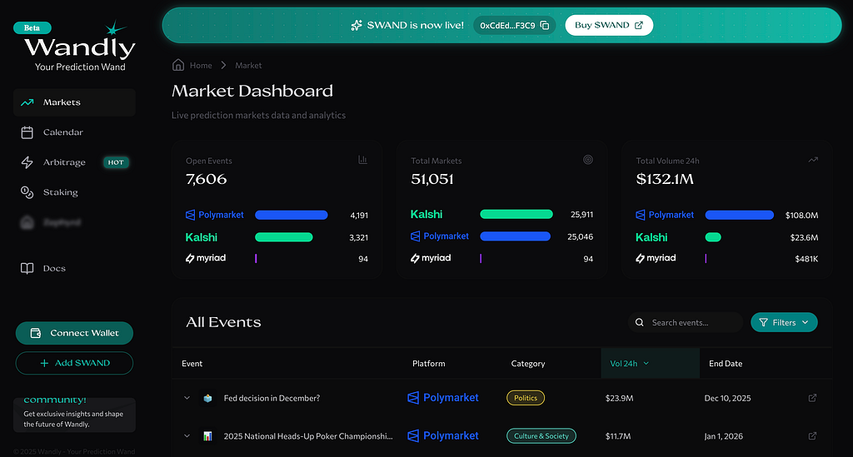Open Arbitrage menu item
This screenshot has height=457, width=853.
[74, 162]
